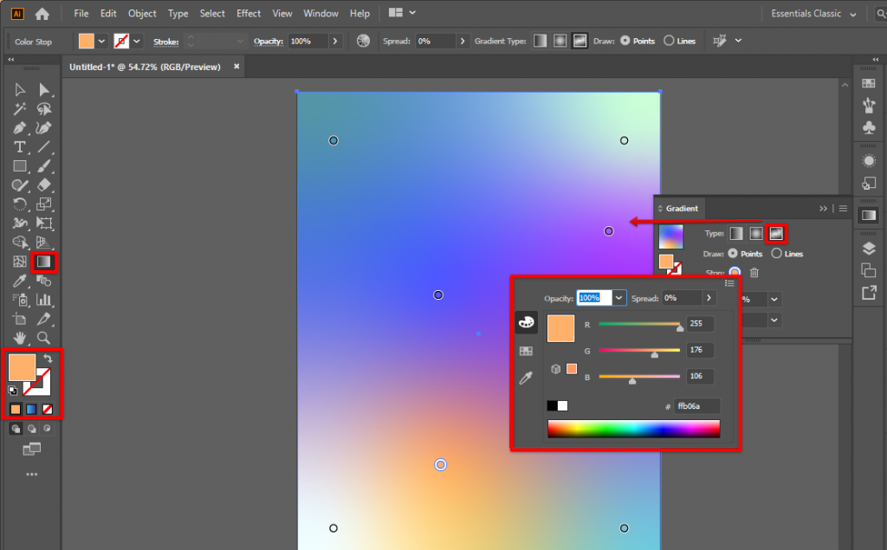Select the Type tool in the left toolbar
Viewport: 887px width, 550px height.
point(19,147)
